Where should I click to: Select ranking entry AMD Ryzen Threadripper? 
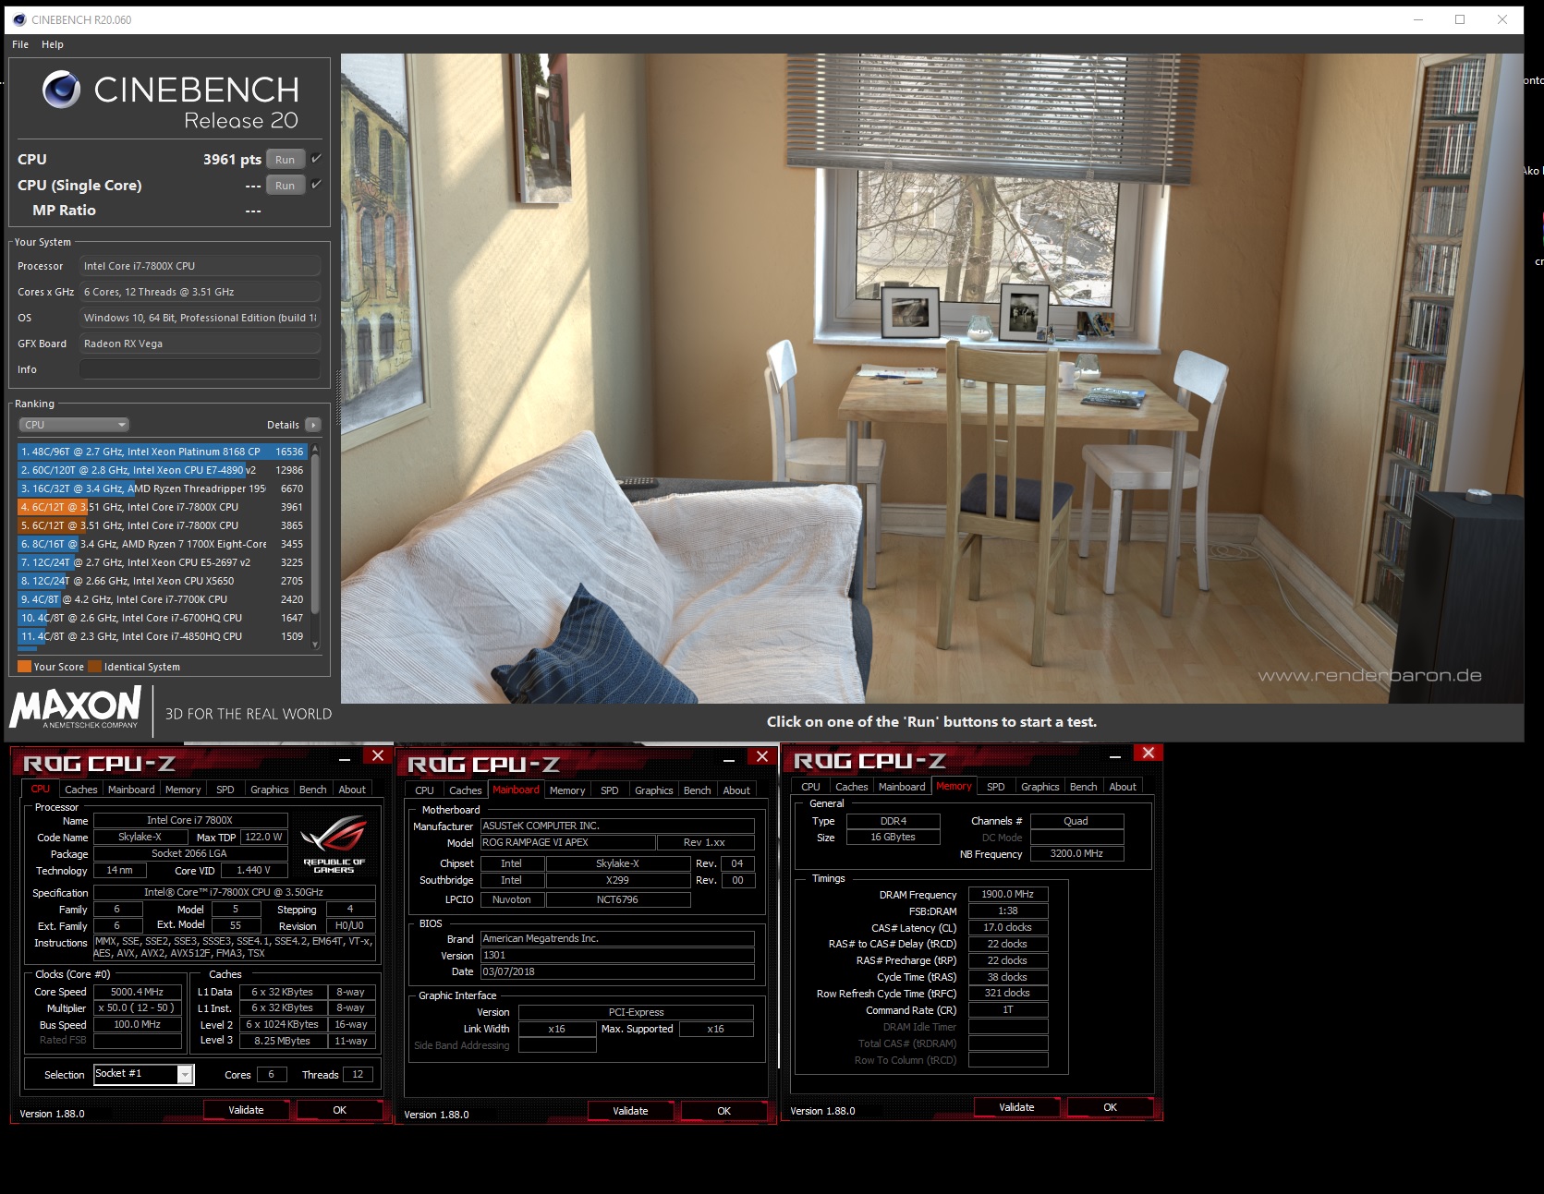click(x=162, y=488)
